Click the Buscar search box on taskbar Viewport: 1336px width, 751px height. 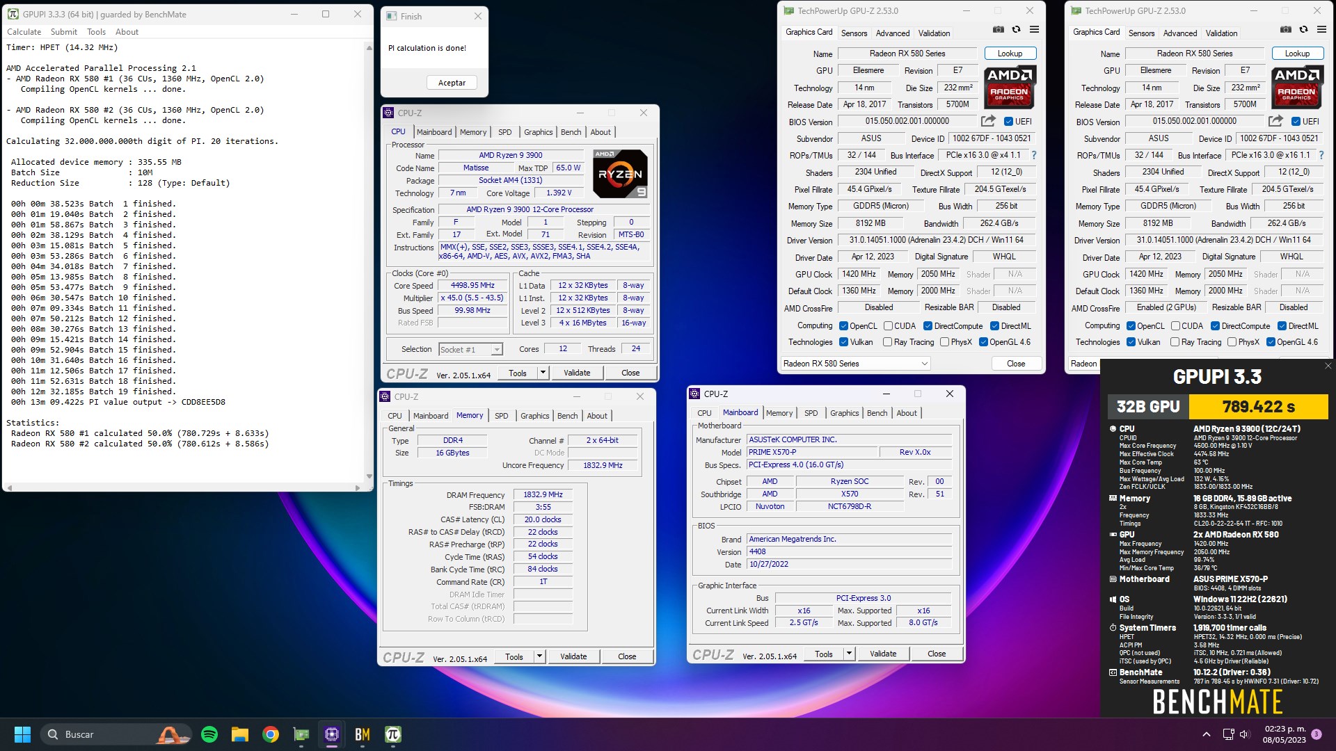(116, 734)
